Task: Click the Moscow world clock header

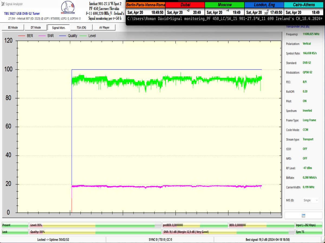Action: [x=225, y=5]
